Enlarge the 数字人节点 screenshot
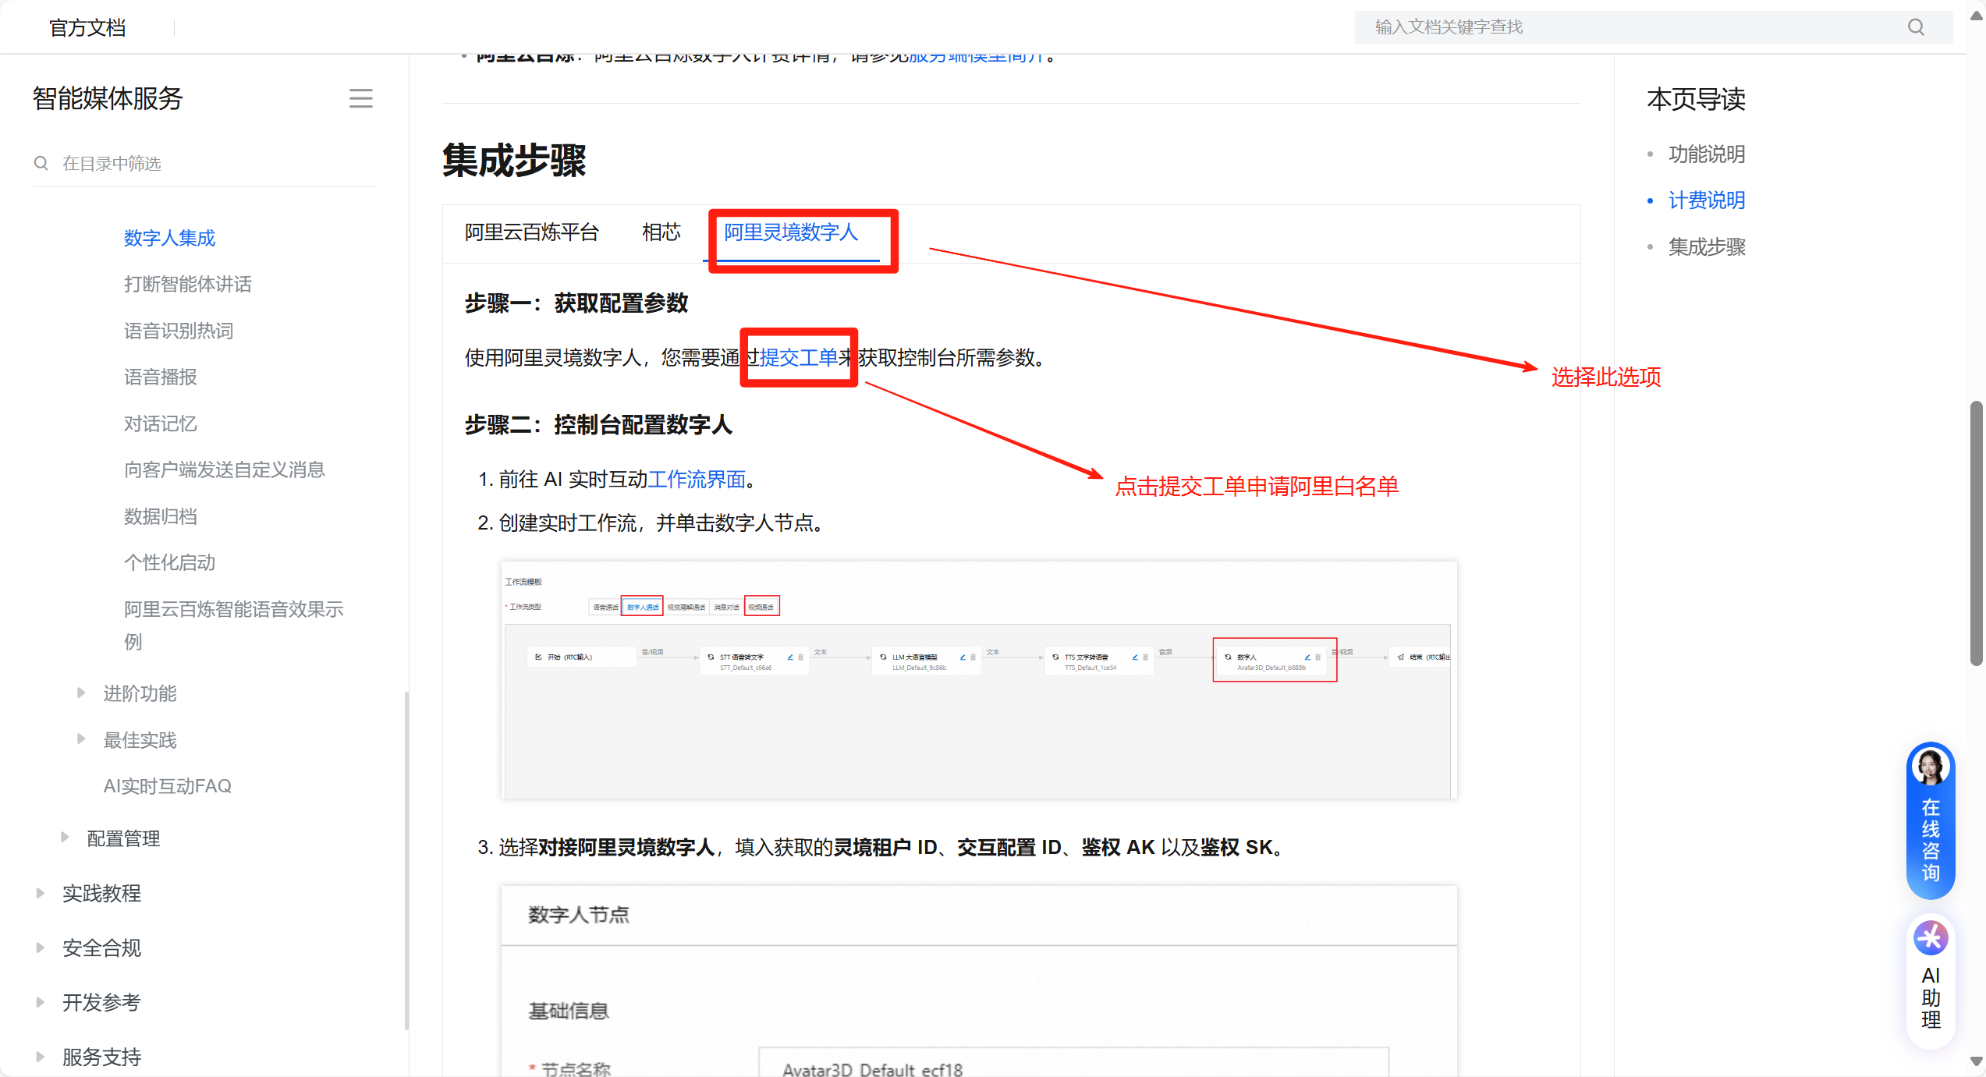 (978, 981)
